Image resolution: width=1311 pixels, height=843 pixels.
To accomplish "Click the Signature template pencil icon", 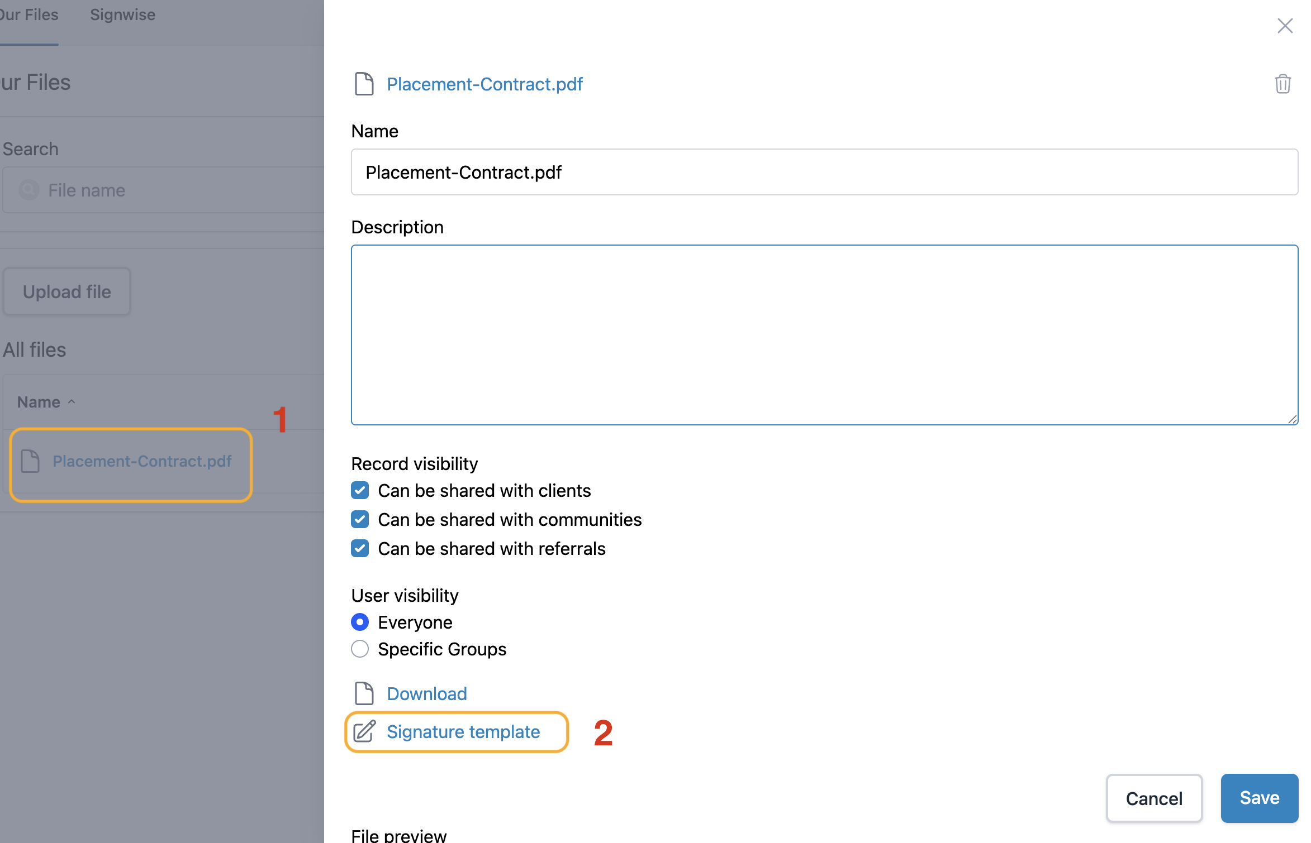I will 364,731.
